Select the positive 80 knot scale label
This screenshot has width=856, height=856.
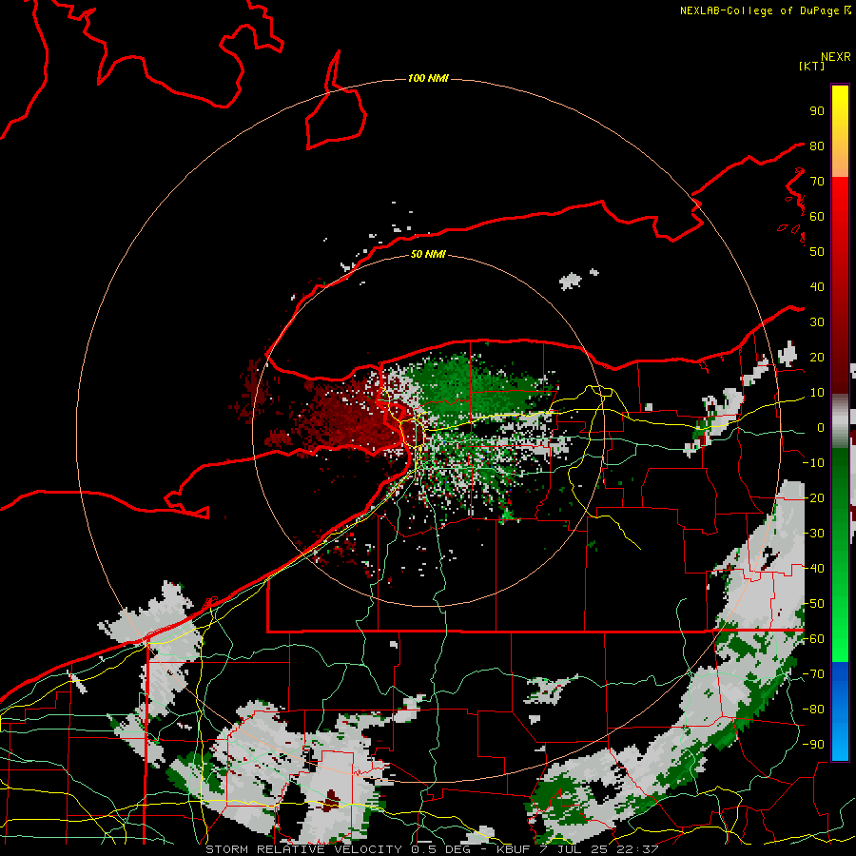[x=817, y=146]
